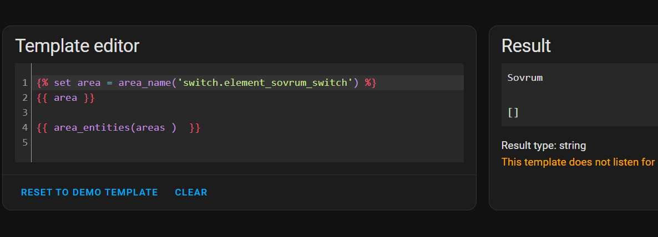Click line number 4 in the gutter
This screenshot has width=658, height=237.
tap(25, 128)
